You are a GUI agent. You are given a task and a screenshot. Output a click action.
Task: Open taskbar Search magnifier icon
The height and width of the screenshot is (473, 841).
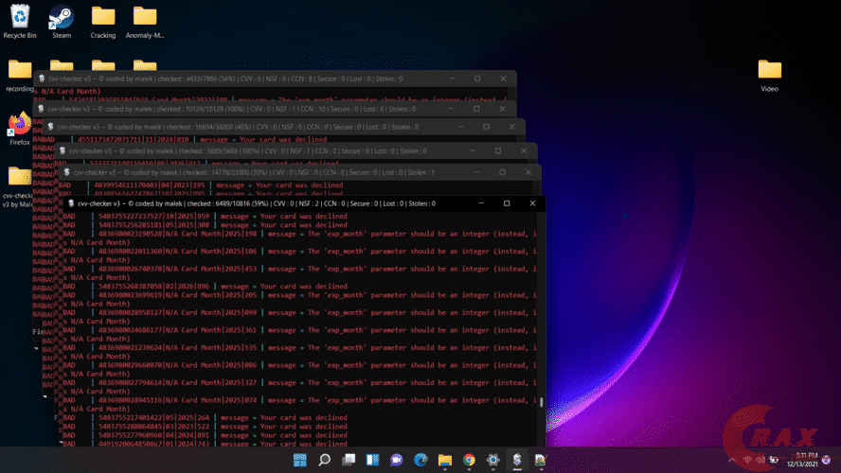click(324, 460)
